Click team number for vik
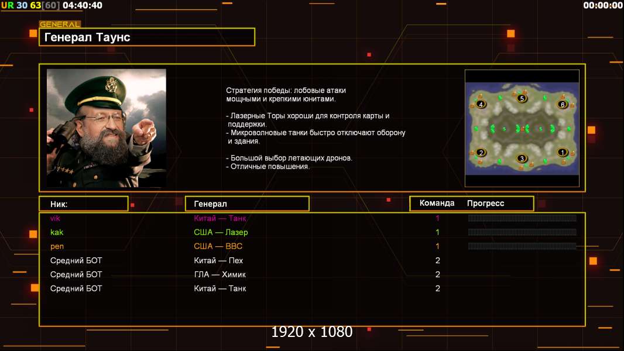The width and height of the screenshot is (624, 351). [437, 218]
